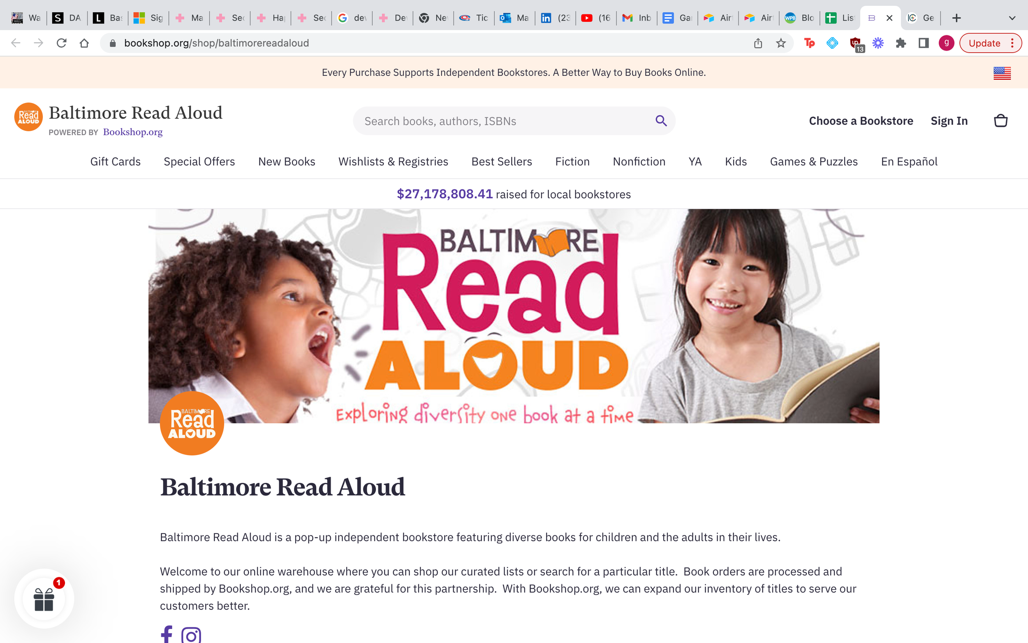Switch to the Gmail Inbox tab
This screenshot has height=643, width=1028.
pos(636,18)
